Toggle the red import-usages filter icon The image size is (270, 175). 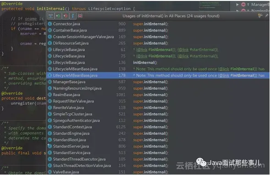(80, 16)
